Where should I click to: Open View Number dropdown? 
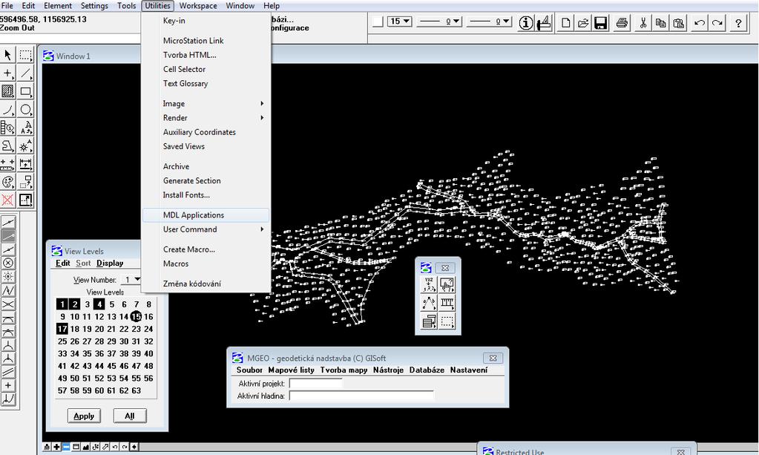[131, 280]
